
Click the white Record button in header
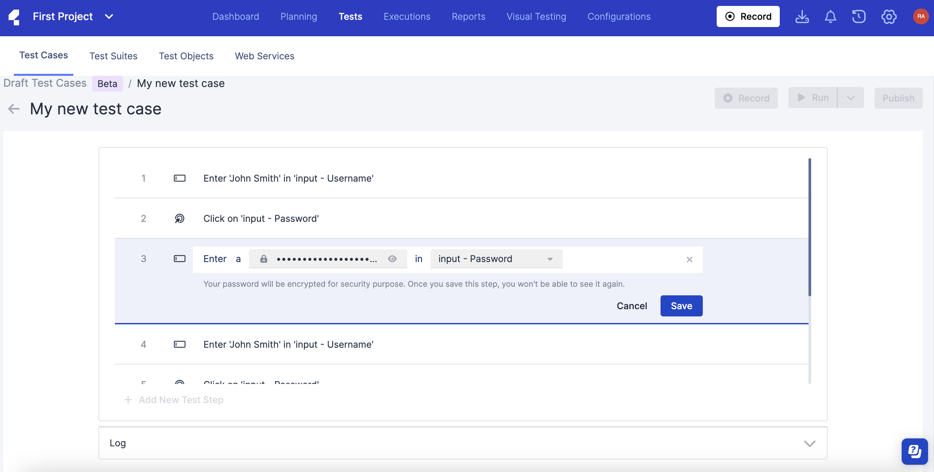click(748, 17)
